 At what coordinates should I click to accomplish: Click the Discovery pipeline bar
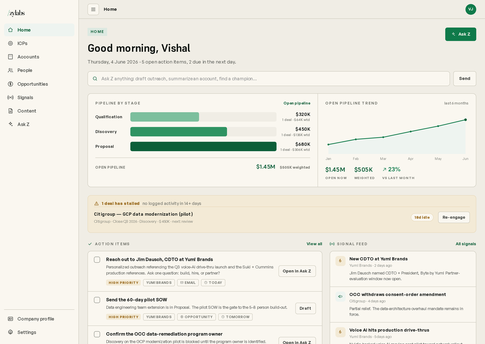click(x=203, y=132)
